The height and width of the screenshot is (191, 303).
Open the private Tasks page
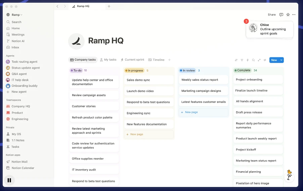(13, 147)
